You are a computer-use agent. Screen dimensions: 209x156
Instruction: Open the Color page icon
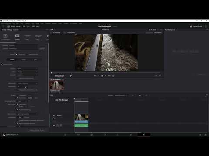point(118,135)
